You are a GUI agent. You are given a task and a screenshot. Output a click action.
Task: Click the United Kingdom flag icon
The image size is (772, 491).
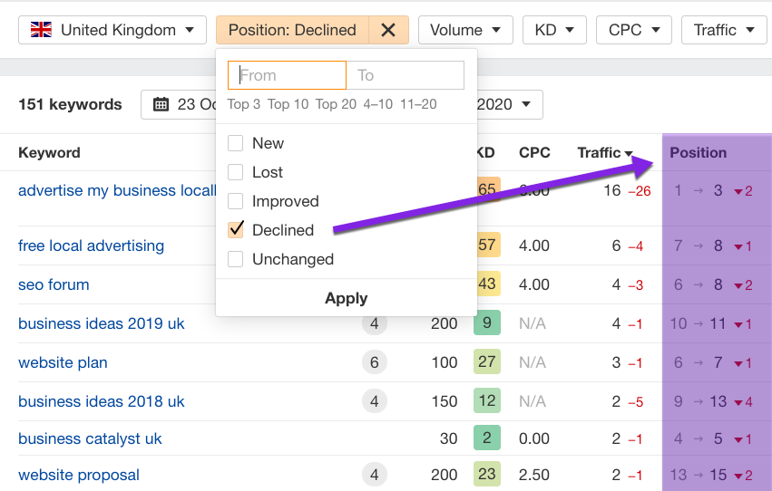tap(41, 30)
